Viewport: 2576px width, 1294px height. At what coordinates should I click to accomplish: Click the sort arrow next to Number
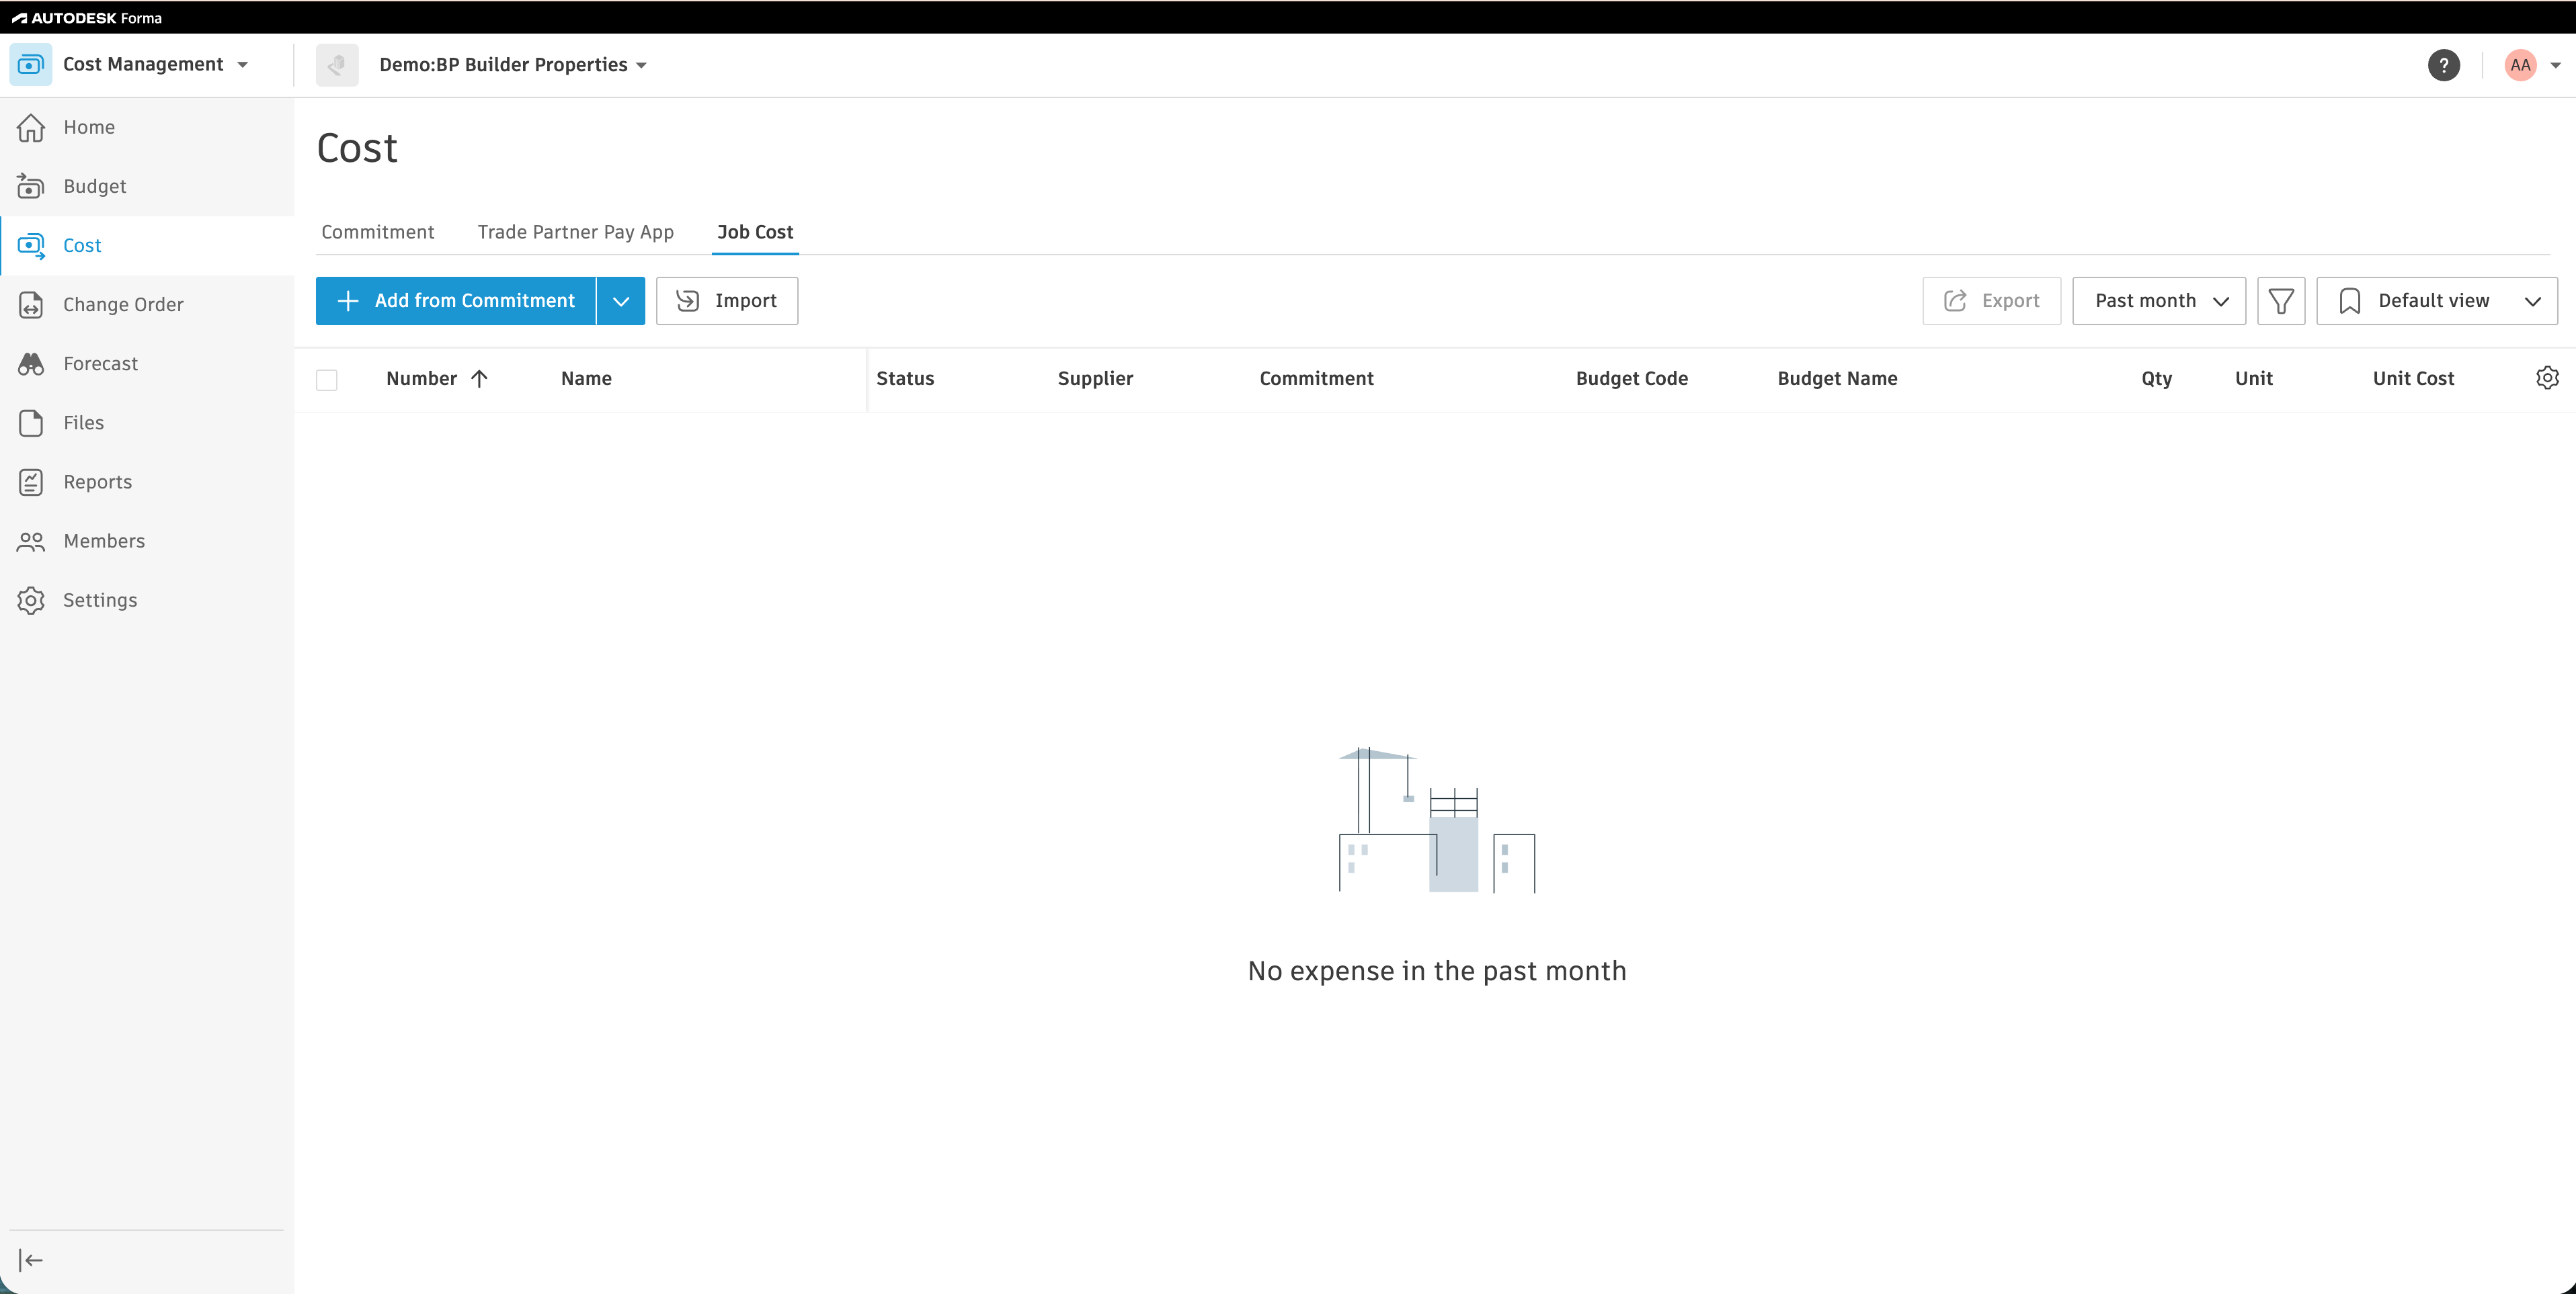pos(479,379)
